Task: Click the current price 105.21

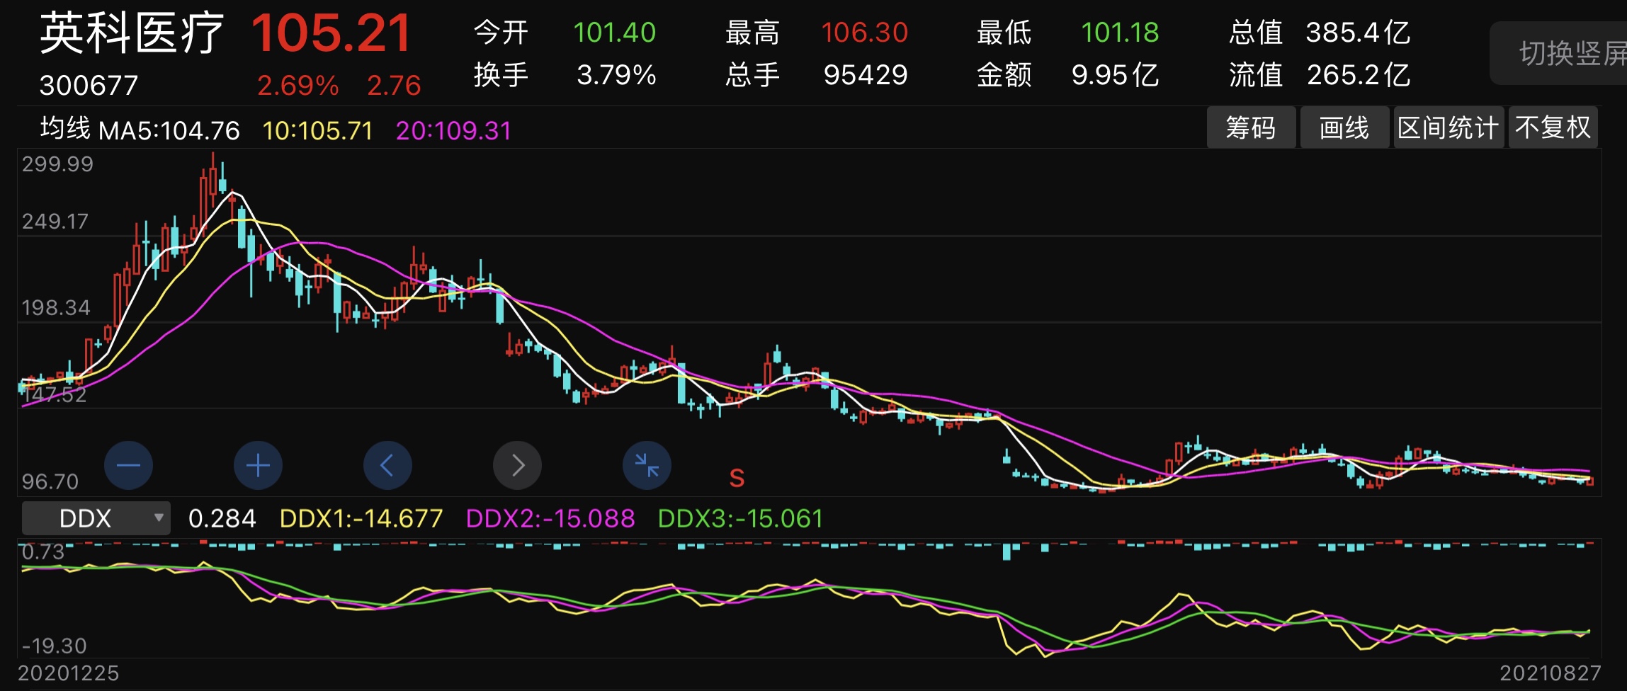Action: 331,33
